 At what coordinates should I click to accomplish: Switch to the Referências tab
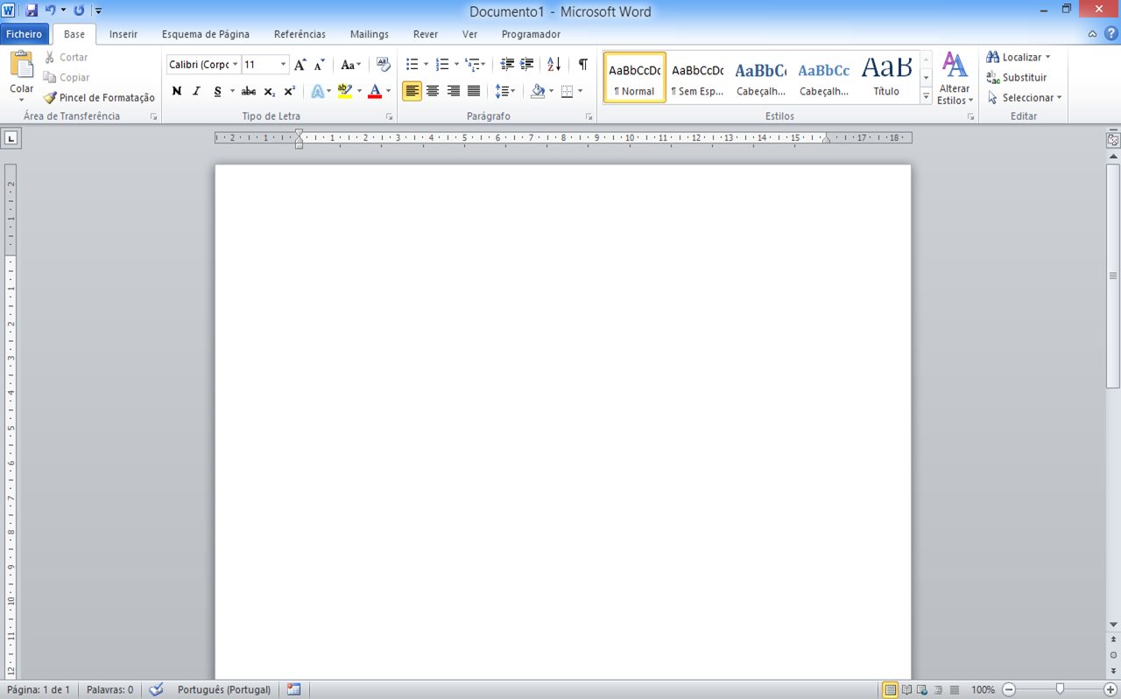pyautogui.click(x=300, y=34)
